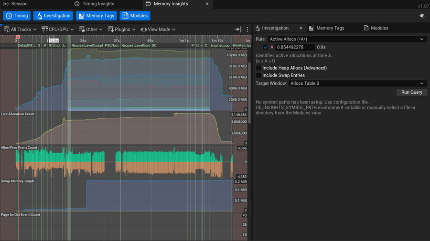This screenshot has height=241, width=430.
Task: Enable Include Heap Allocs (Advanced)
Action: [x=258, y=68]
